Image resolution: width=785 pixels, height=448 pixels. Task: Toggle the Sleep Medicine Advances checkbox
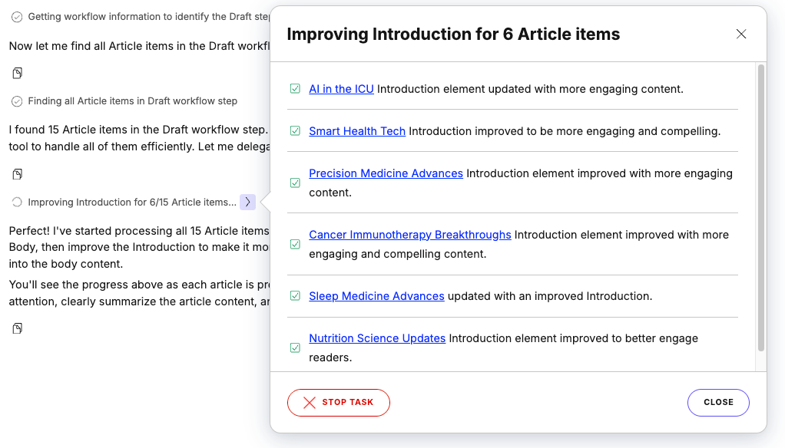[x=295, y=296]
